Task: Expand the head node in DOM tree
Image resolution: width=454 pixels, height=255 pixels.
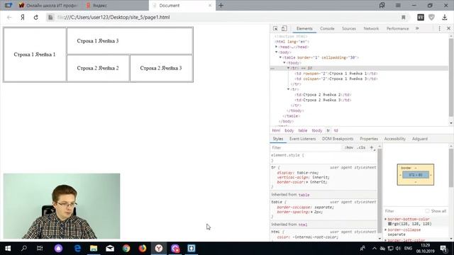Action: (276, 47)
